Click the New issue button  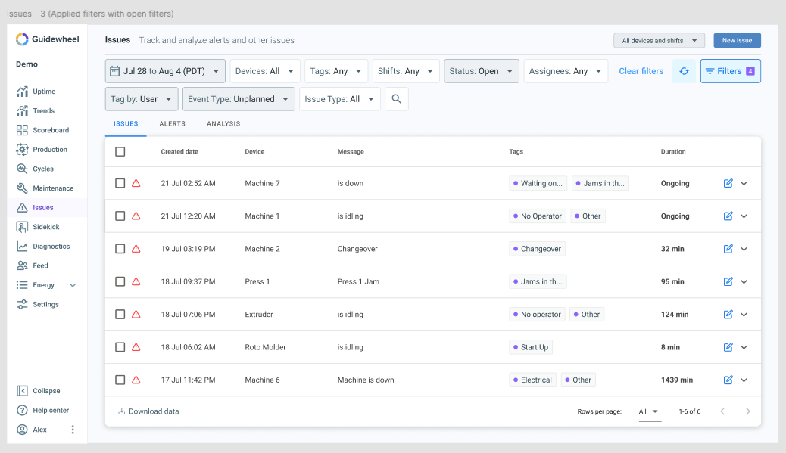pos(737,41)
